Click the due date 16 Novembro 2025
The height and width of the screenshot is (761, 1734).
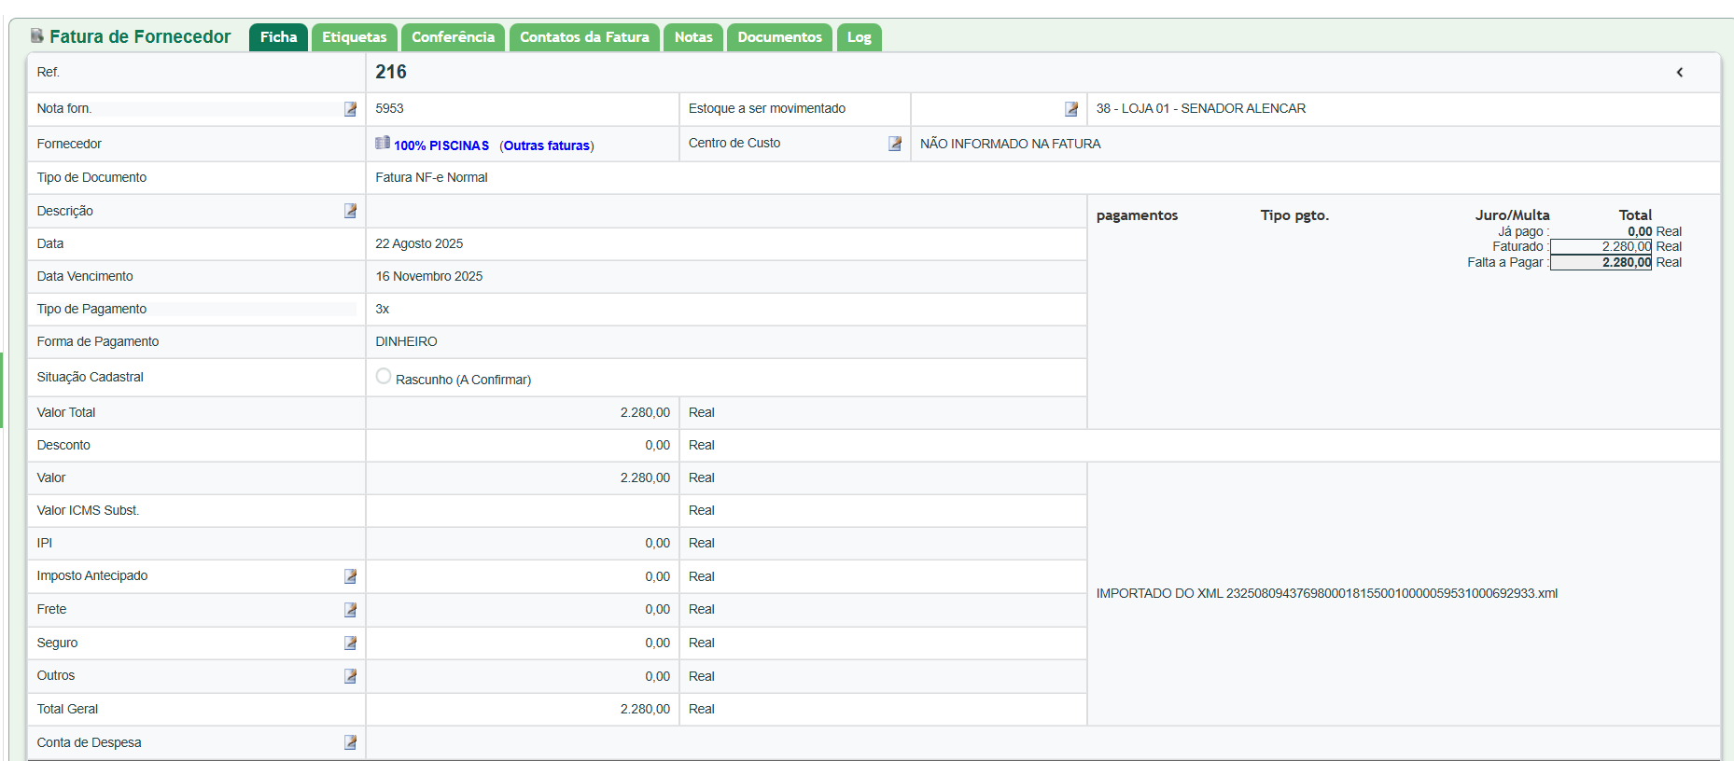tap(429, 276)
